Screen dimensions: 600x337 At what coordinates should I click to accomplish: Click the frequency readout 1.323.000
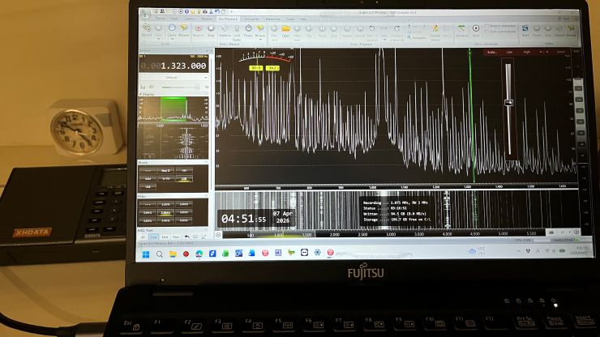pos(183,66)
